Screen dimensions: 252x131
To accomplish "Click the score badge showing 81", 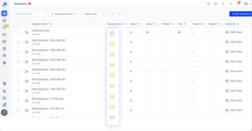I will [112, 34].
